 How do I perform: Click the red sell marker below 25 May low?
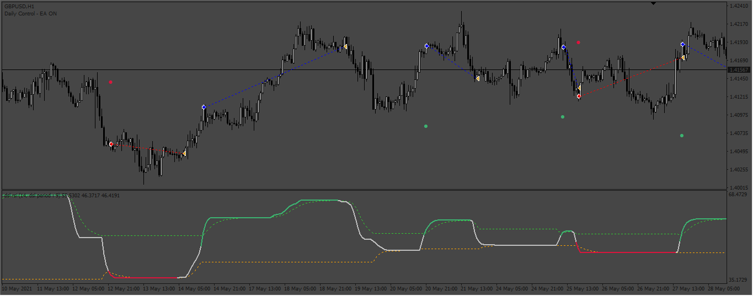579,96
